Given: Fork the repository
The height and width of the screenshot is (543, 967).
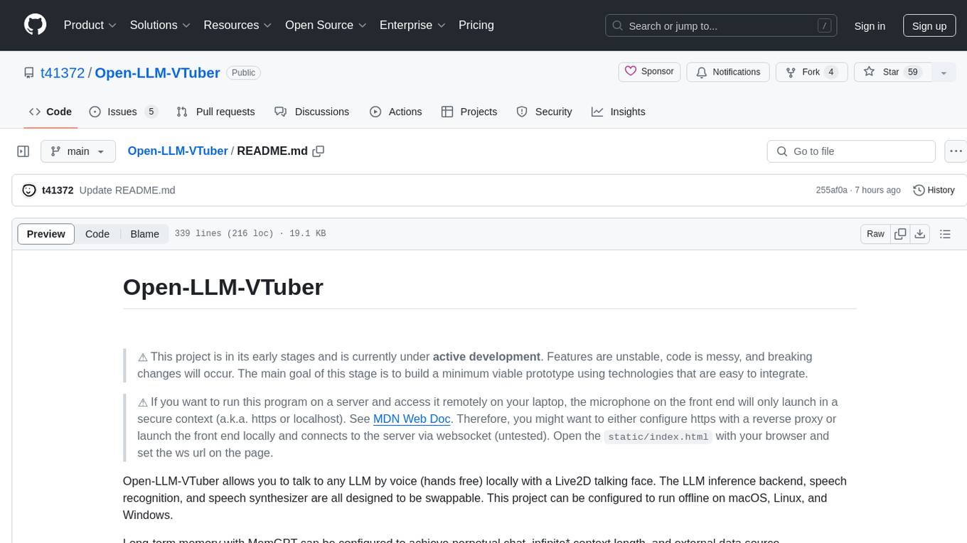Looking at the screenshot, I should pyautogui.click(x=811, y=72).
